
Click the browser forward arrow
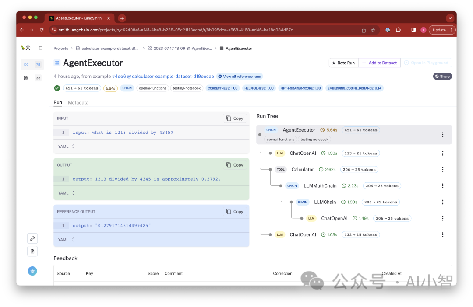(32, 30)
